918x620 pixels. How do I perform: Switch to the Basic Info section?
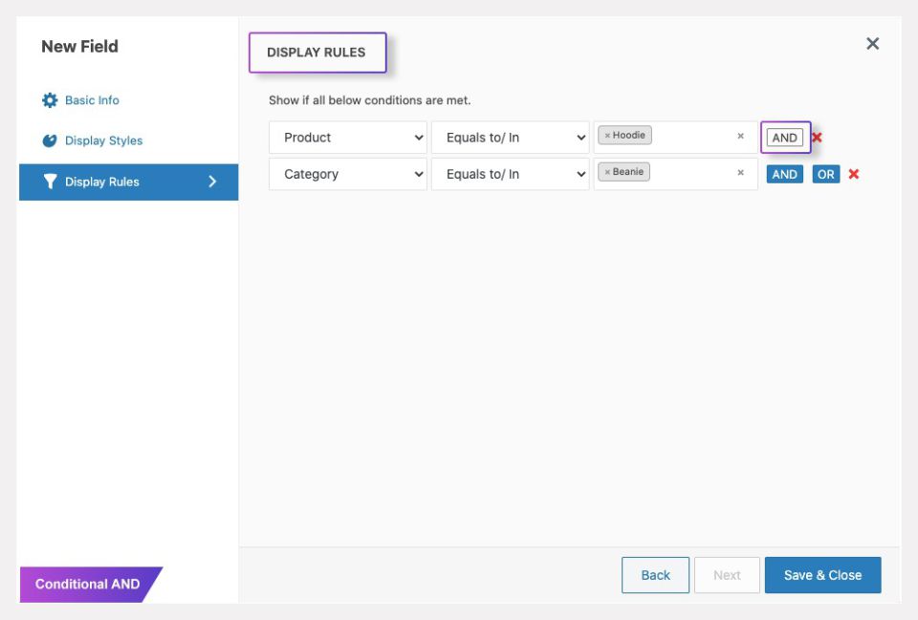coord(92,100)
